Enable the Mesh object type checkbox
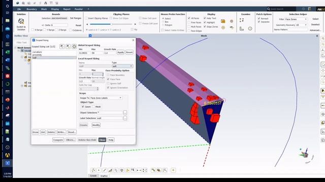This screenshot has height=182, width=325. coord(93,107)
